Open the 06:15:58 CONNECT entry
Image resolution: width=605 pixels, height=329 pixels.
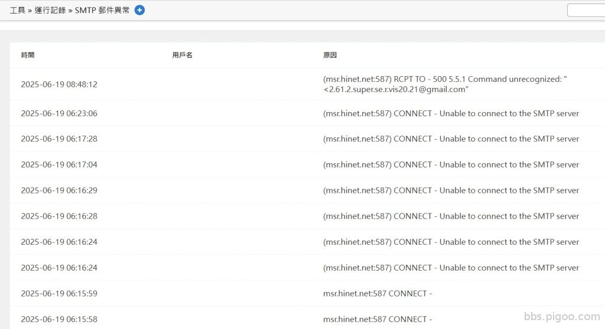point(307,318)
